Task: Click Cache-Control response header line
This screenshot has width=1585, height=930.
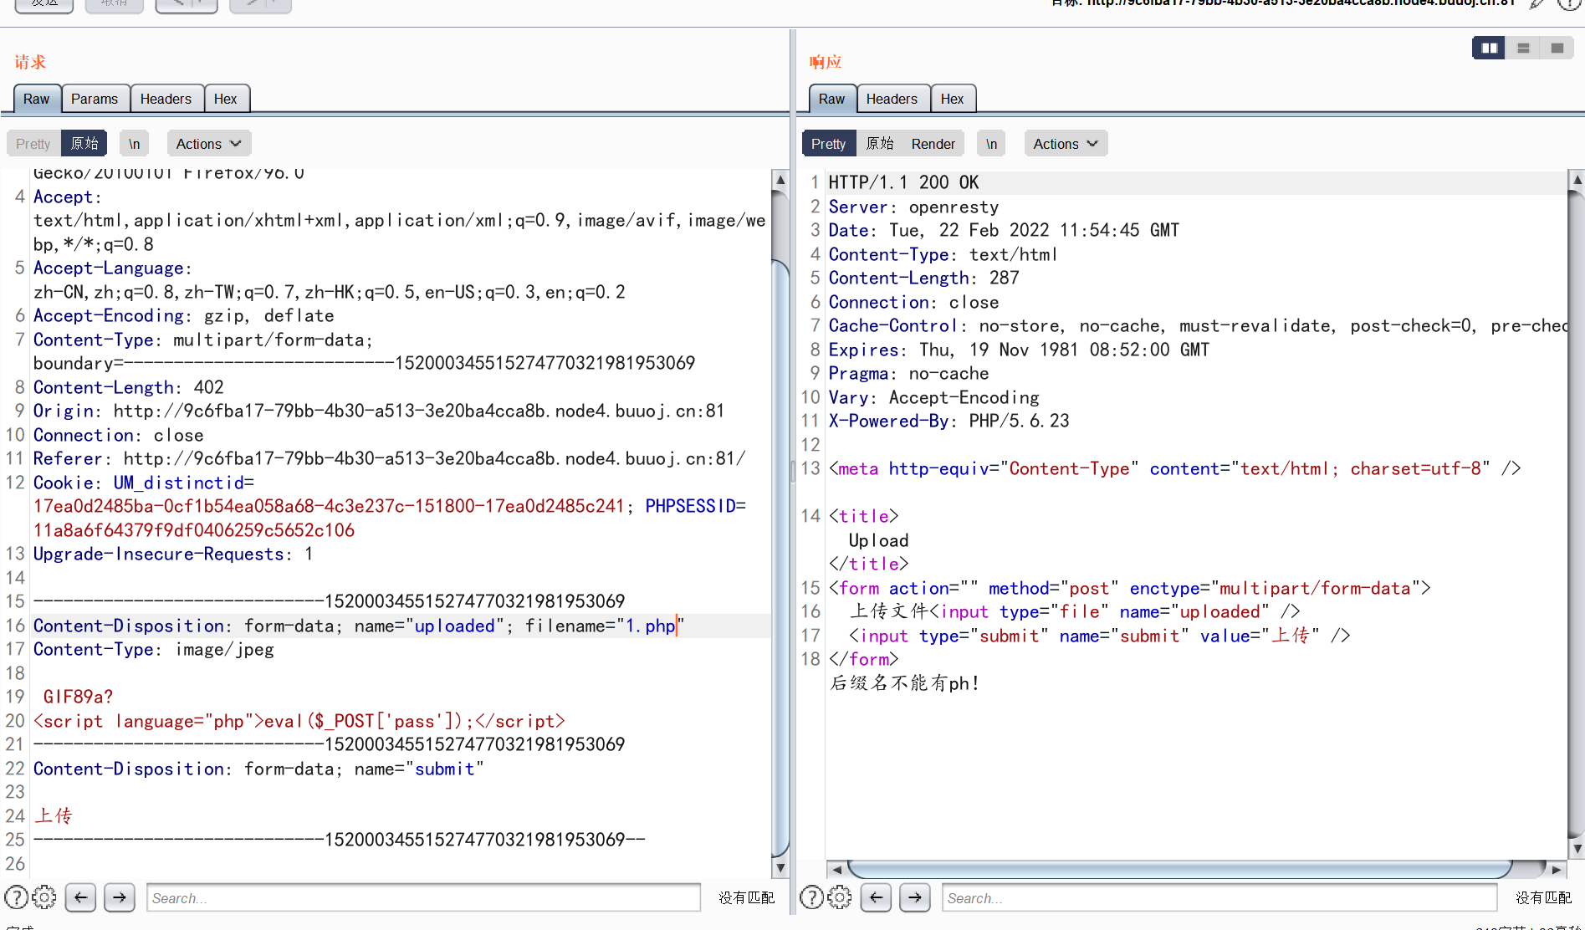Action: pos(1199,325)
